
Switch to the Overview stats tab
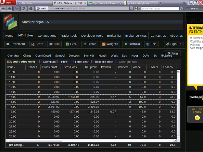click(x=13, y=56)
